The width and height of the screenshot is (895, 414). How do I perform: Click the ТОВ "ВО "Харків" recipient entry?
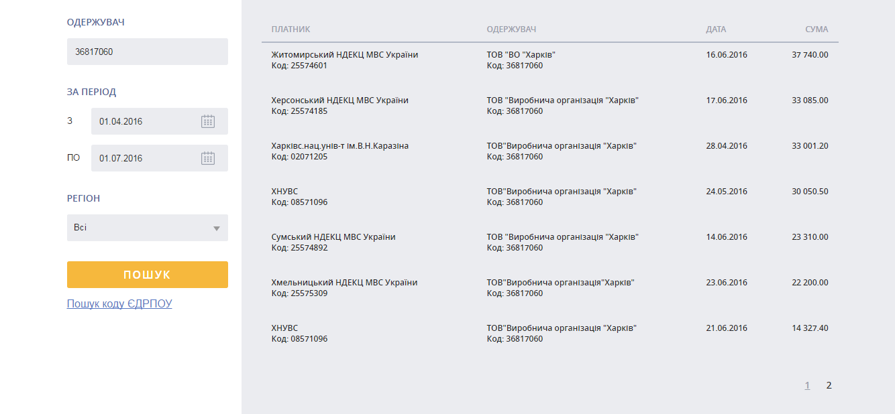(521, 55)
